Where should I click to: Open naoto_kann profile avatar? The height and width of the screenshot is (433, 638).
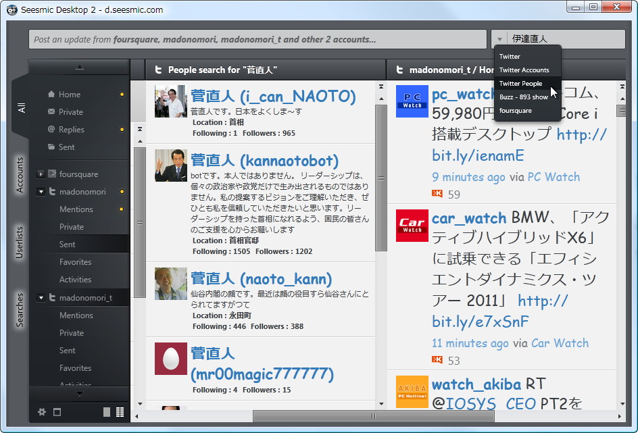[x=171, y=284]
